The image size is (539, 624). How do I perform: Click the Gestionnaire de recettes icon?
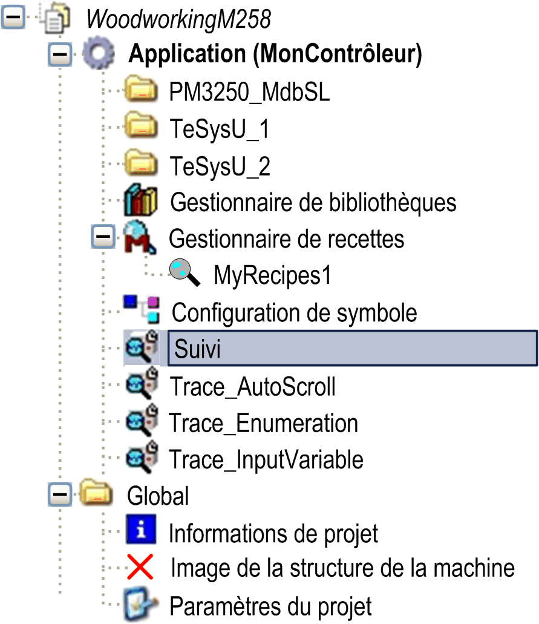coord(140,237)
